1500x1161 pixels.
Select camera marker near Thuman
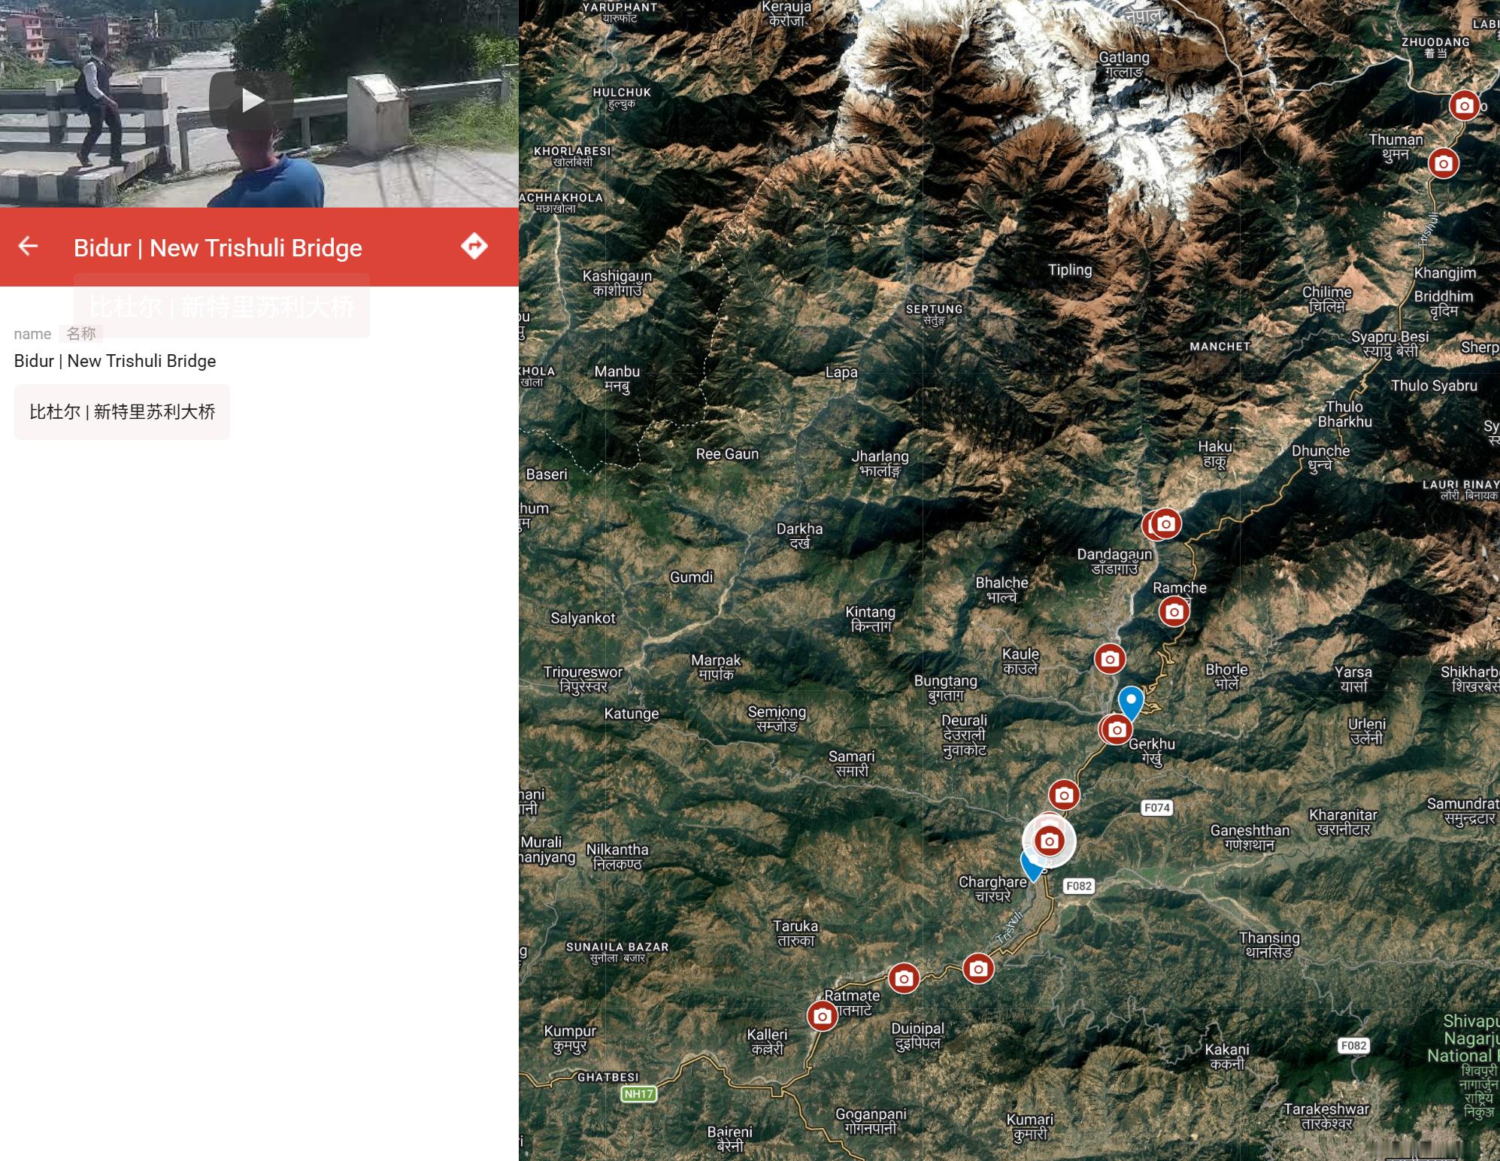(1443, 163)
